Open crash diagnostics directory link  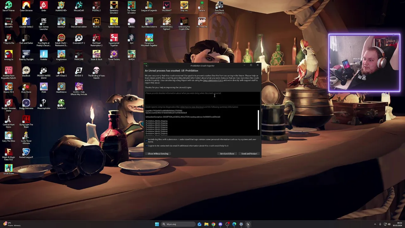click(x=192, y=107)
